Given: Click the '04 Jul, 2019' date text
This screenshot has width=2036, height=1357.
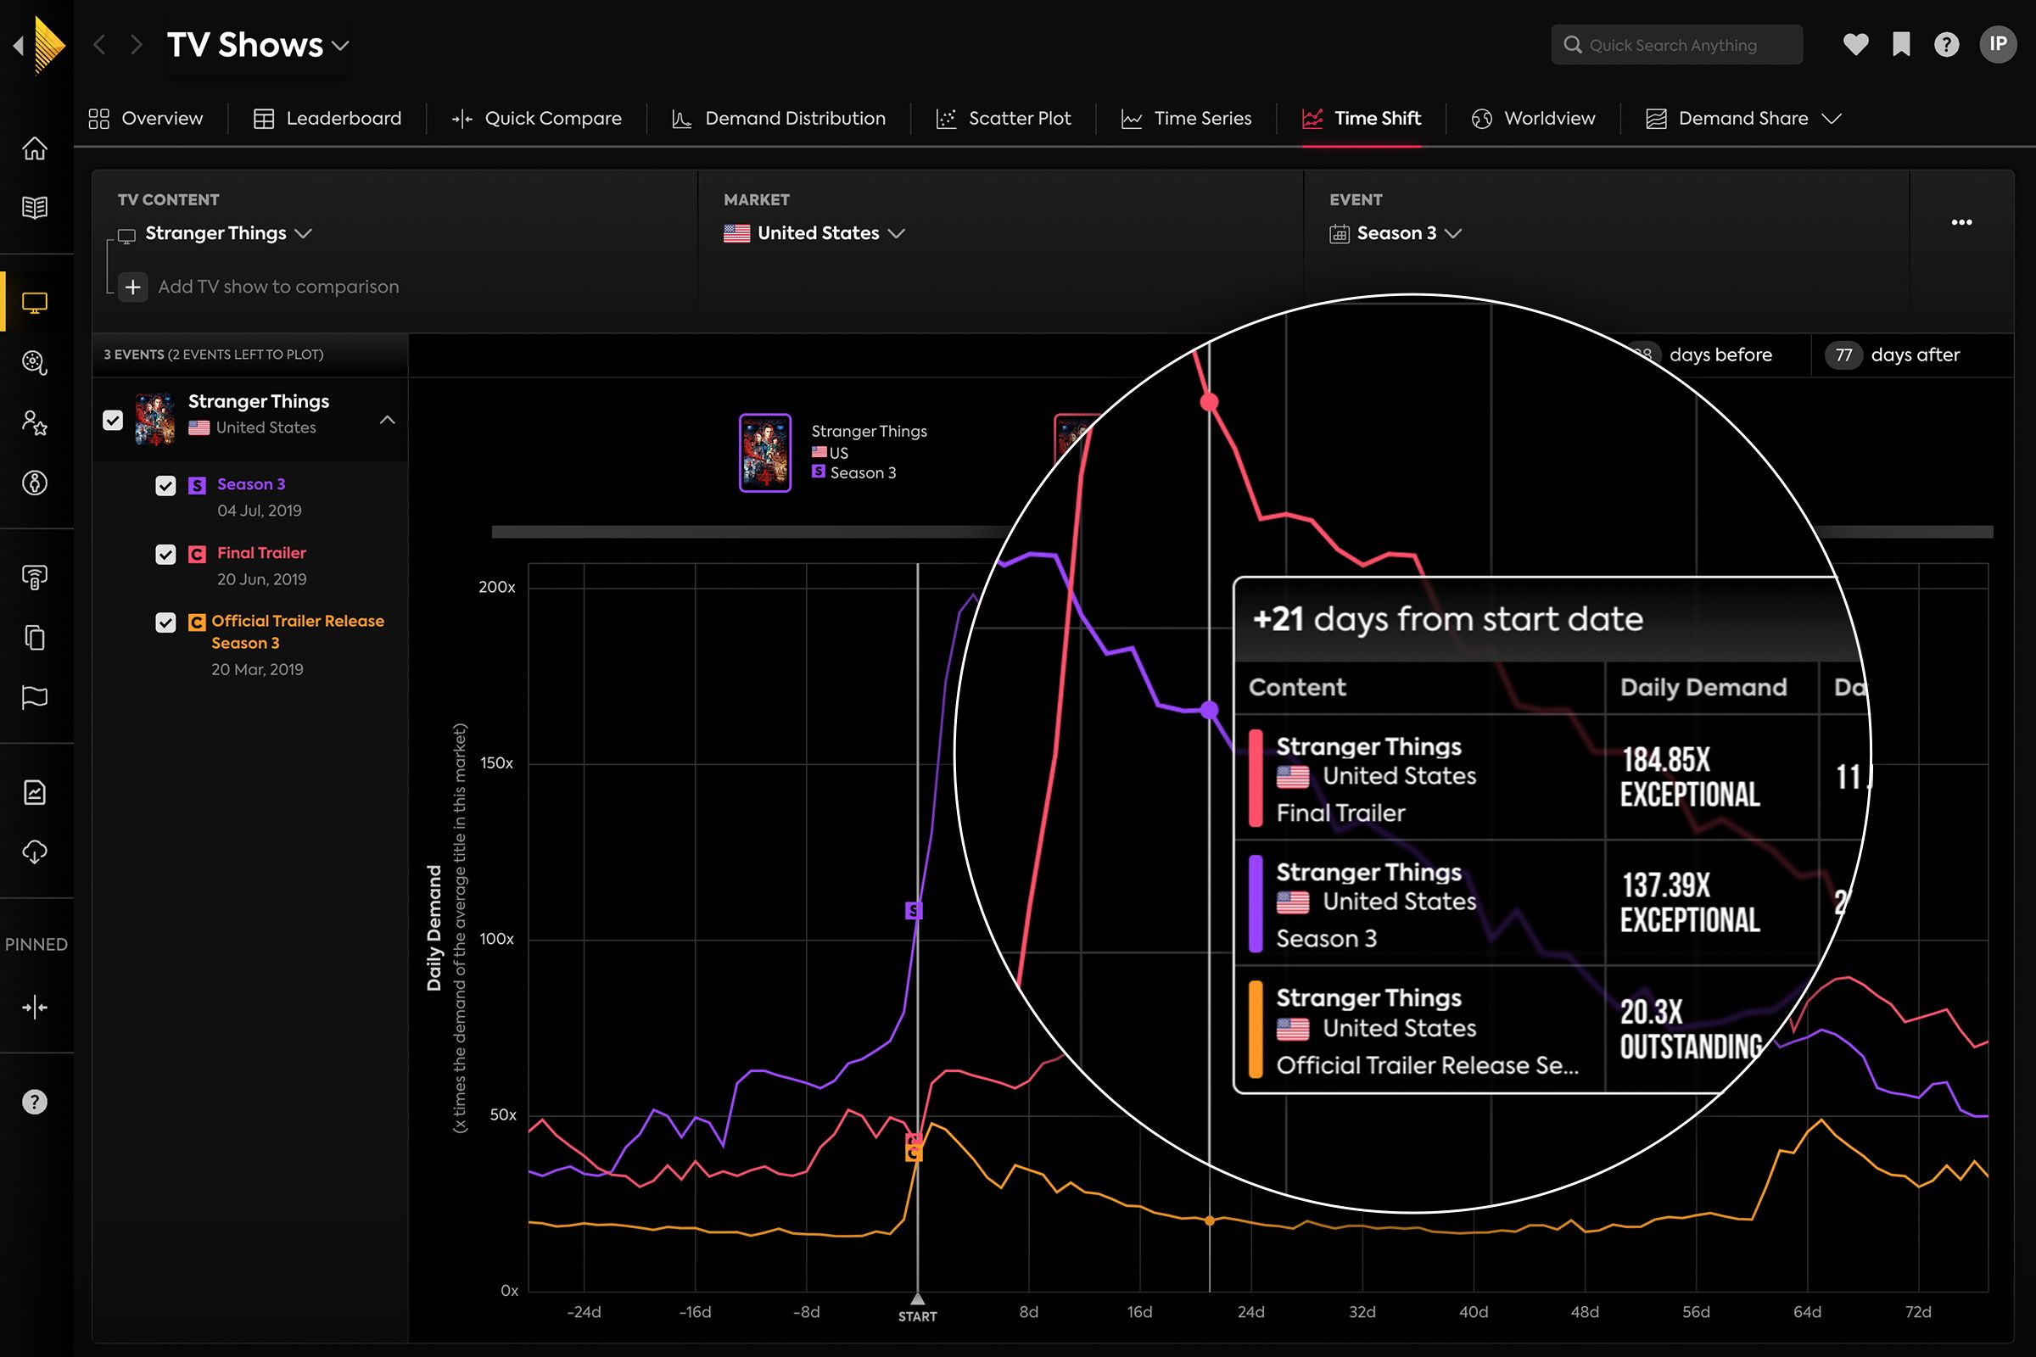Looking at the screenshot, I should [260, 511].
